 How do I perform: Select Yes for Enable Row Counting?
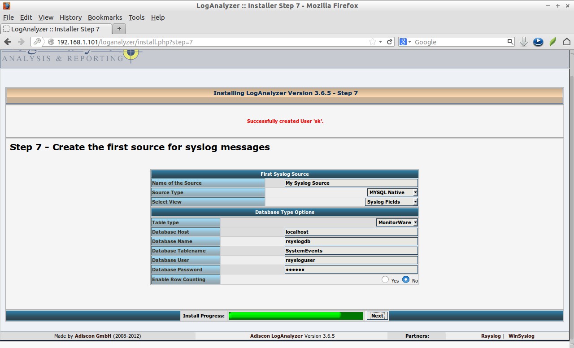[385, 279]
